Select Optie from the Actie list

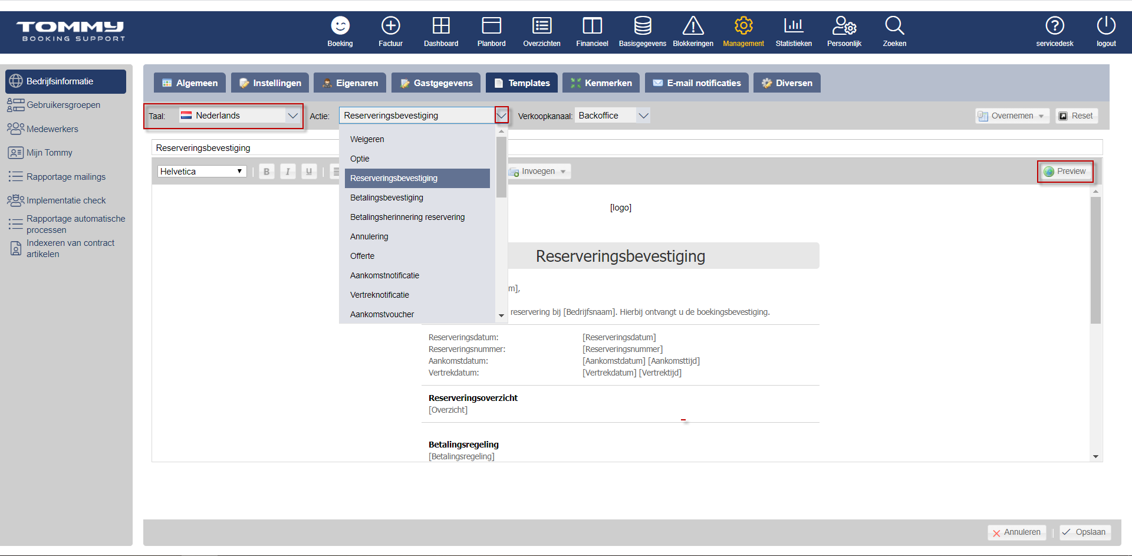pyautogui.click(x=417, y=159)
